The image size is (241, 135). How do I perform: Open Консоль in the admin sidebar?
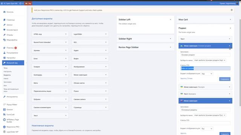[10, 12]
